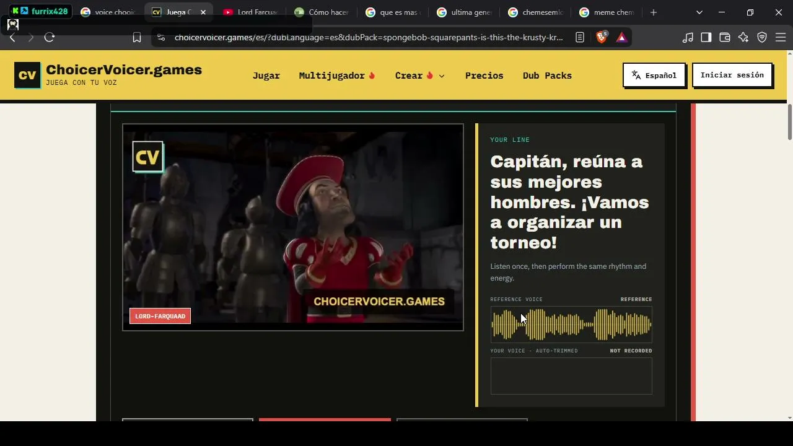This screenshot has width=793, height=446.
Task: Play the reference voice waveform
Action: click(x=571, y=324)
